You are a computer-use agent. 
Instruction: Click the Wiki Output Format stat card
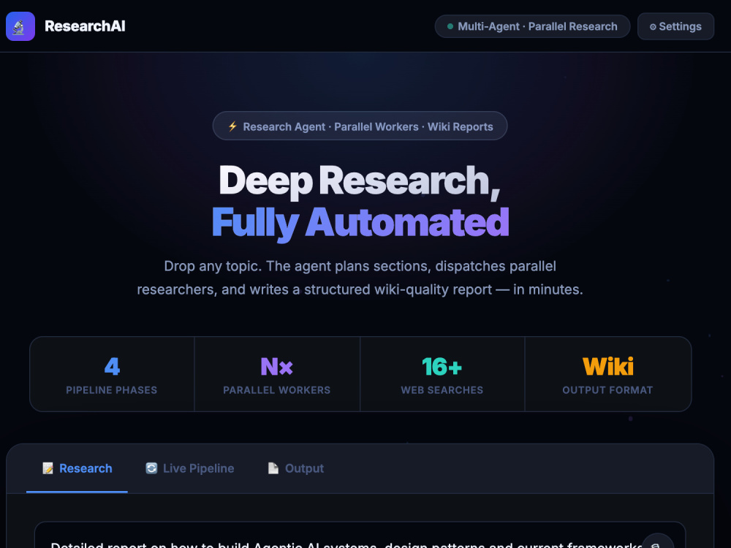[608, 374]
